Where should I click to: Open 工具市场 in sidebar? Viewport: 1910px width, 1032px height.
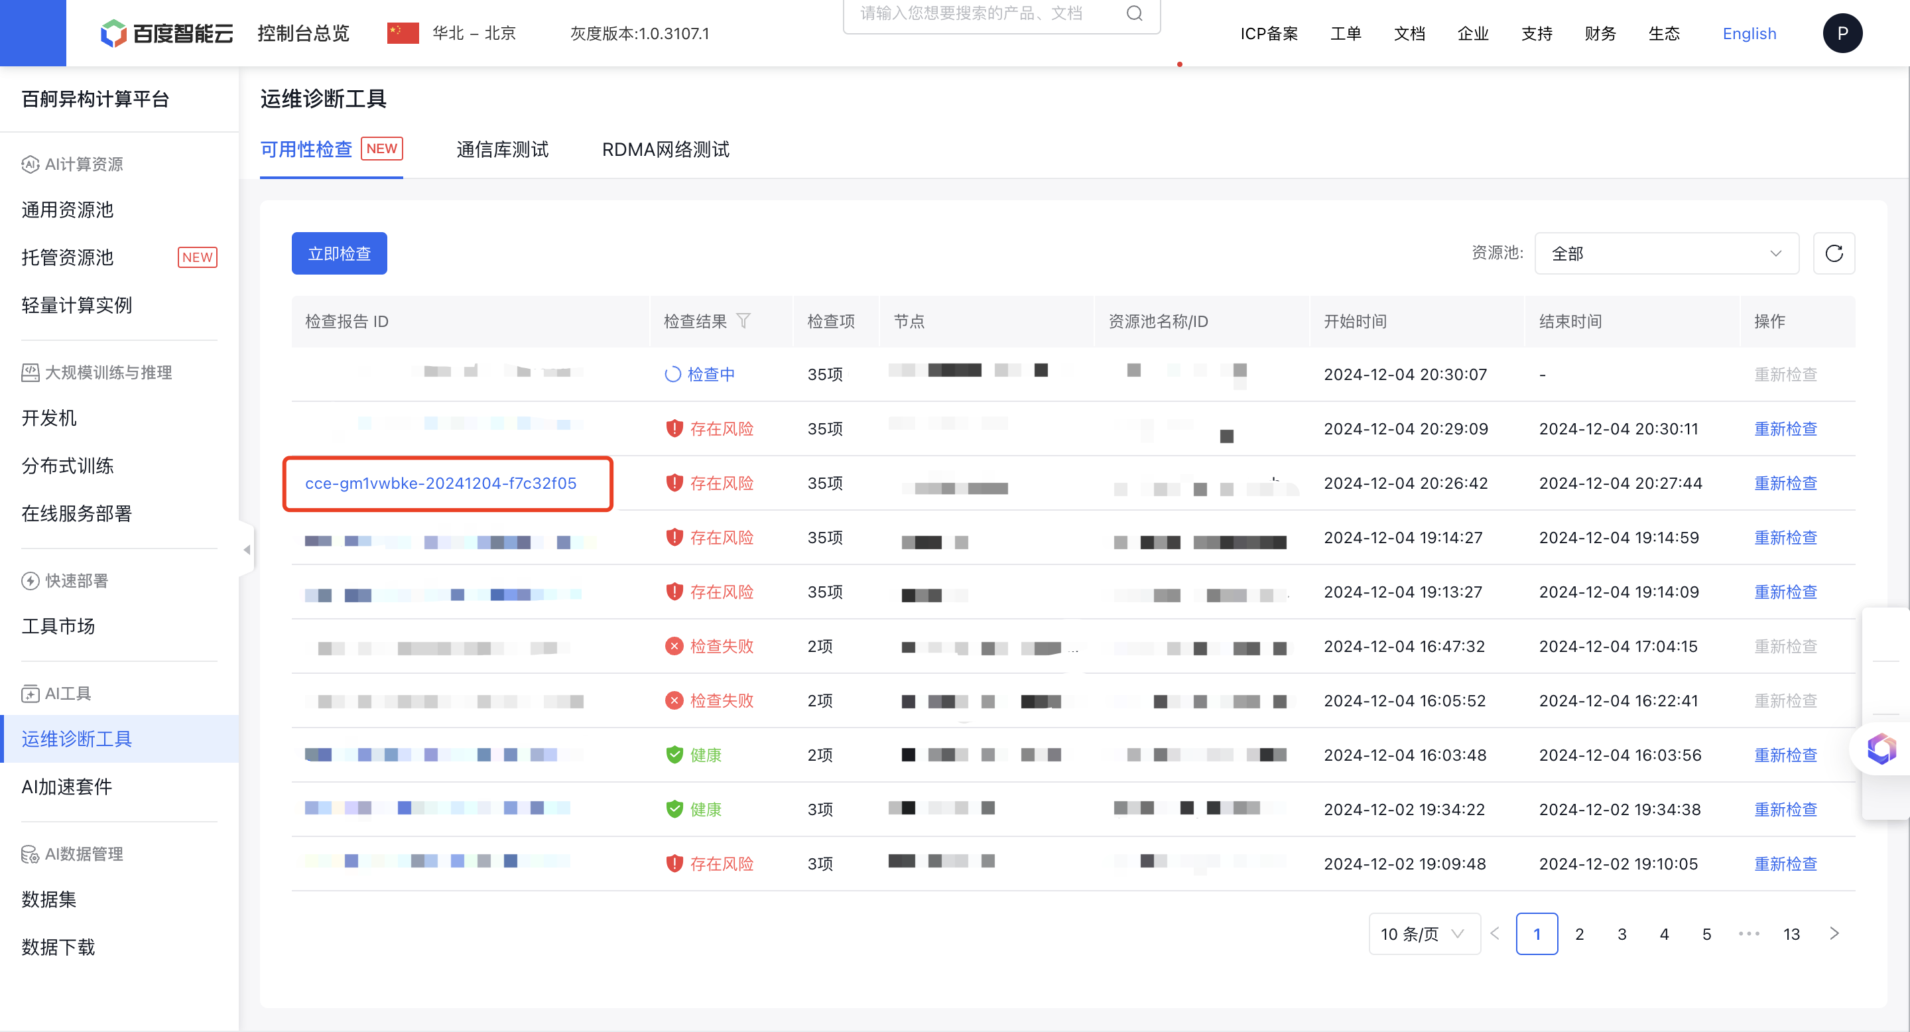tap(58, 625)
